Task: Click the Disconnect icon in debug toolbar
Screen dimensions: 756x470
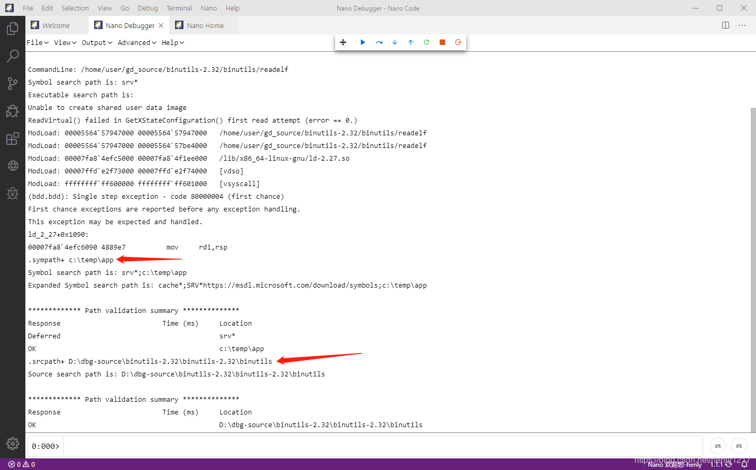Action: 458,42
